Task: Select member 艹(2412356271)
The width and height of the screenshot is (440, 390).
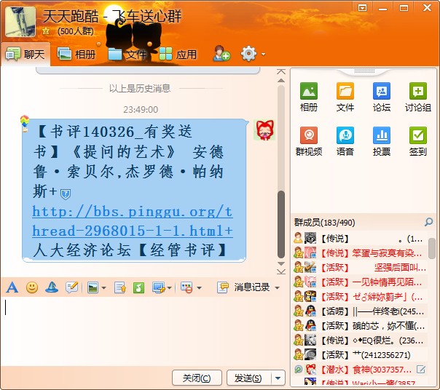Action: (359, 355)
